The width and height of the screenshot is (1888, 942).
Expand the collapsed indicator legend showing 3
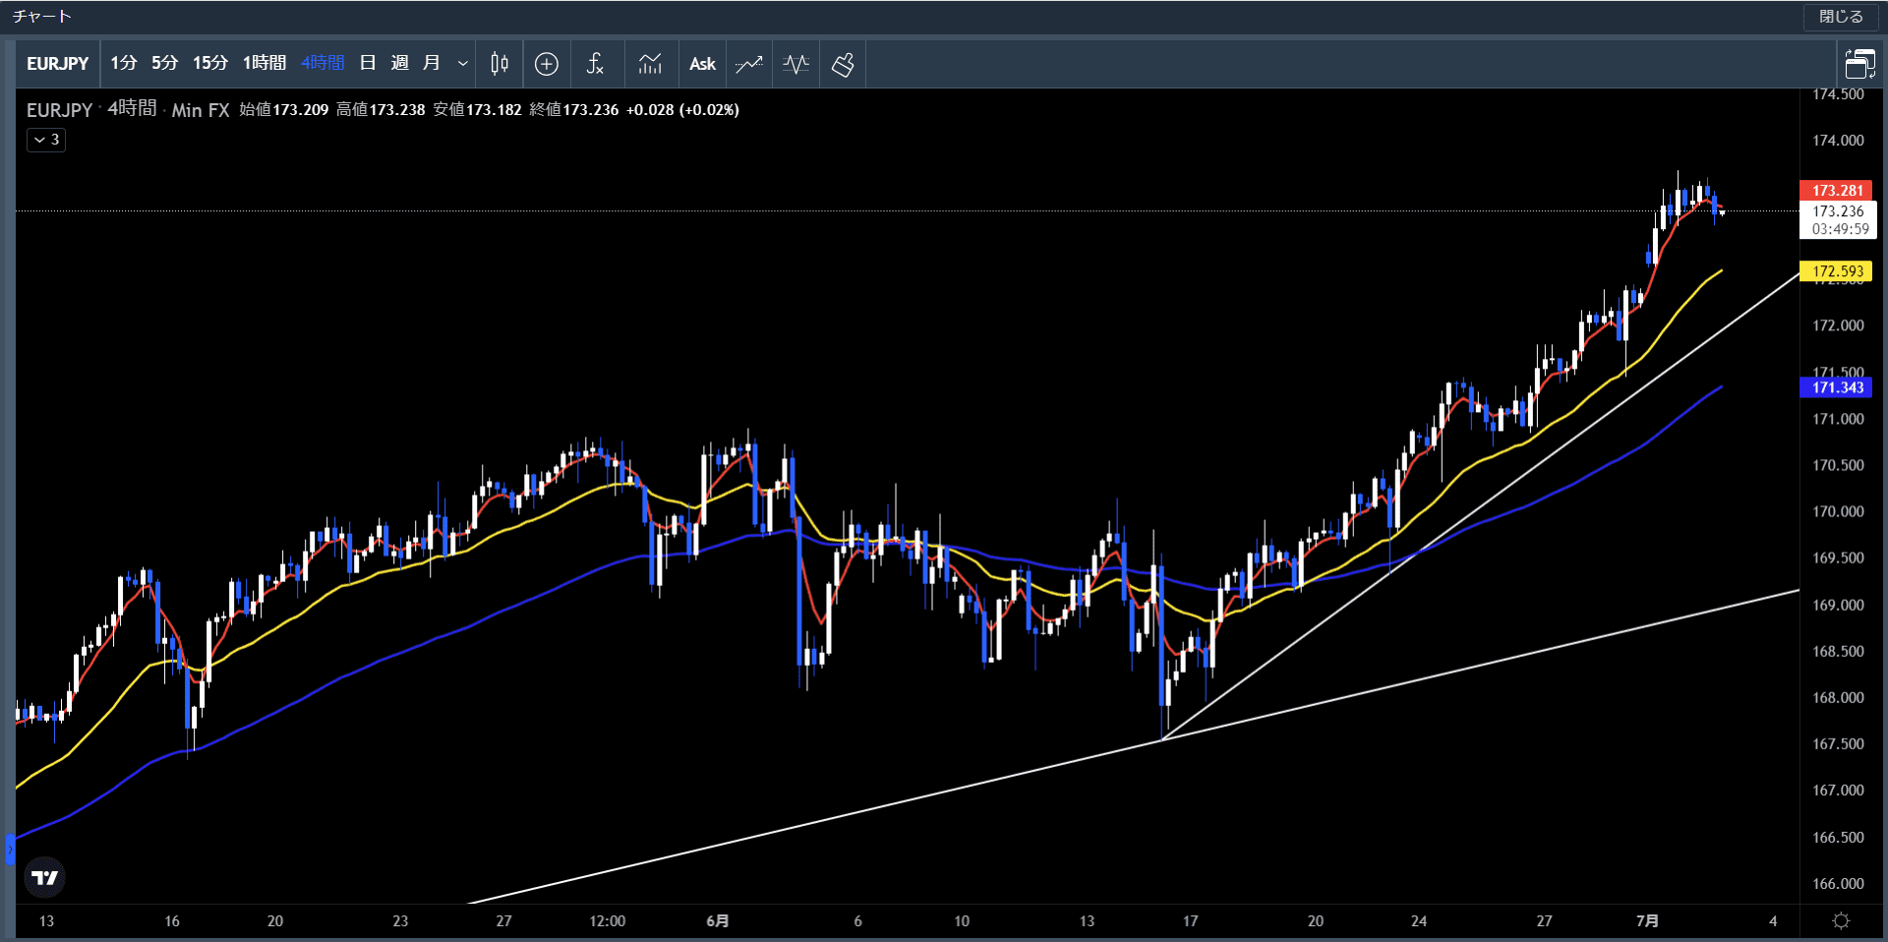click(x=46, y=140)
